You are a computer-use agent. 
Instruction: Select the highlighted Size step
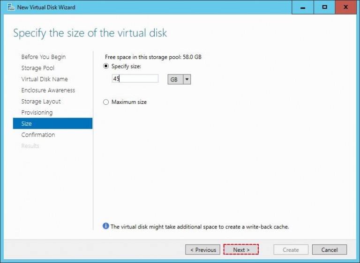pyautogui.click(x=52, y=124)
